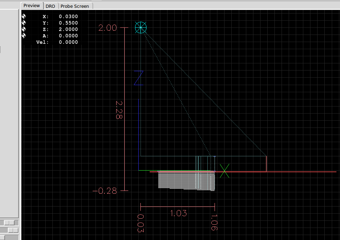The width and height of the screenshot is (340, 240).
Task: Click the homed symbol beside Y axis
Action: pos(24,23)
